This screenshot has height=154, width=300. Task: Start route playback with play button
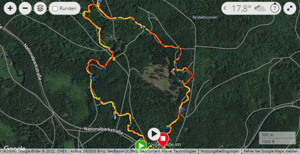coord(154,134)
